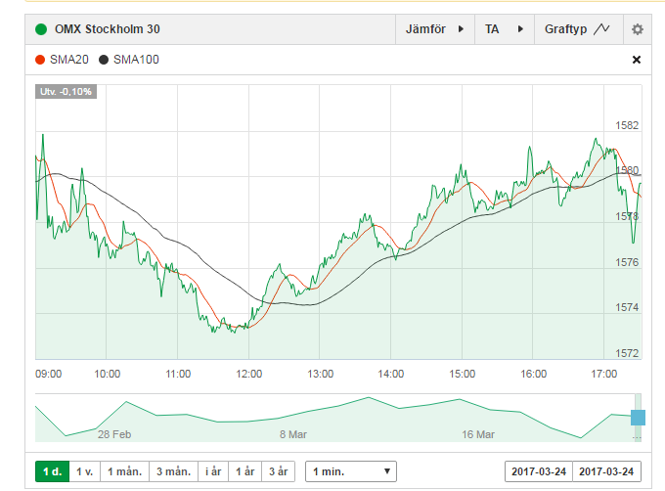Viewport: 665px width, 491px height.
Task: Close the SMA indicator legend bar
Action: (637, 60)
